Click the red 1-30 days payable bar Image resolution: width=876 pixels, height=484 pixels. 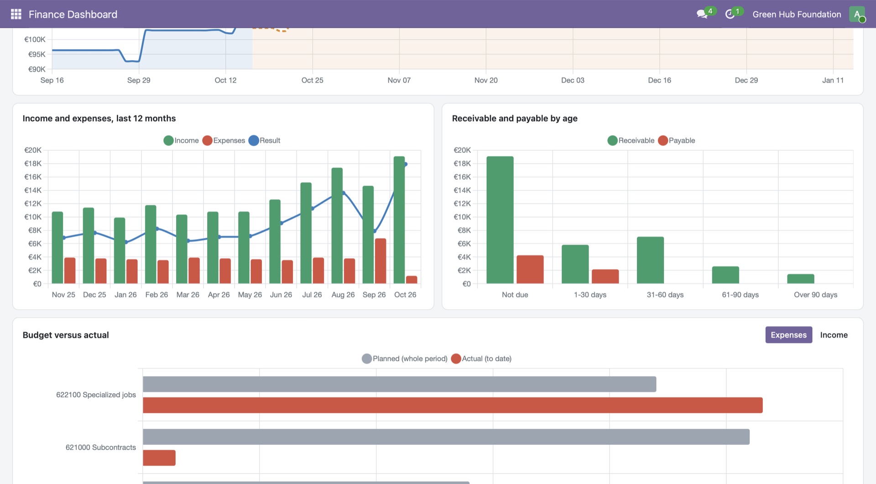click(605, 276)
